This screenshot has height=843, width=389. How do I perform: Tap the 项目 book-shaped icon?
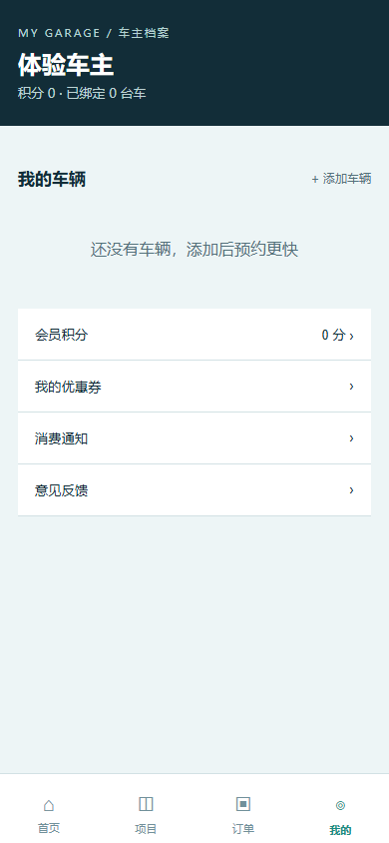point(146,804)
